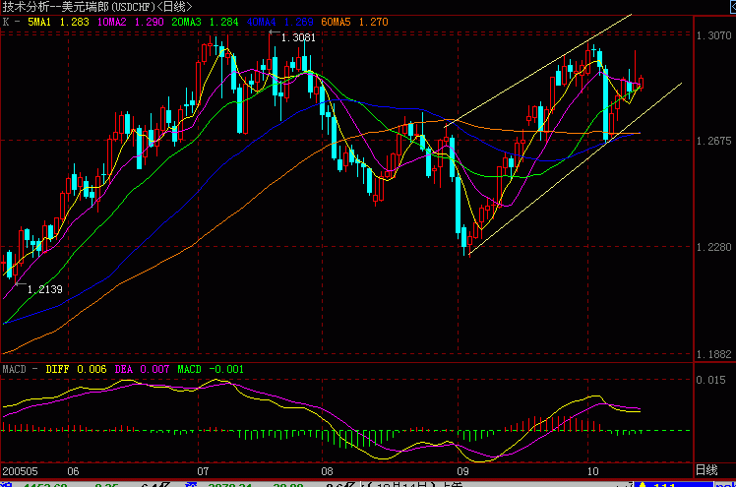Click the DIFF 0.006 MACD label

[76, 369]
